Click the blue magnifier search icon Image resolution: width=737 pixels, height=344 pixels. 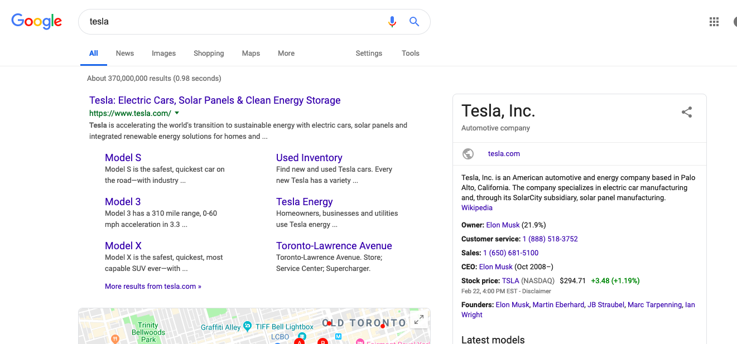pos(414,22)
